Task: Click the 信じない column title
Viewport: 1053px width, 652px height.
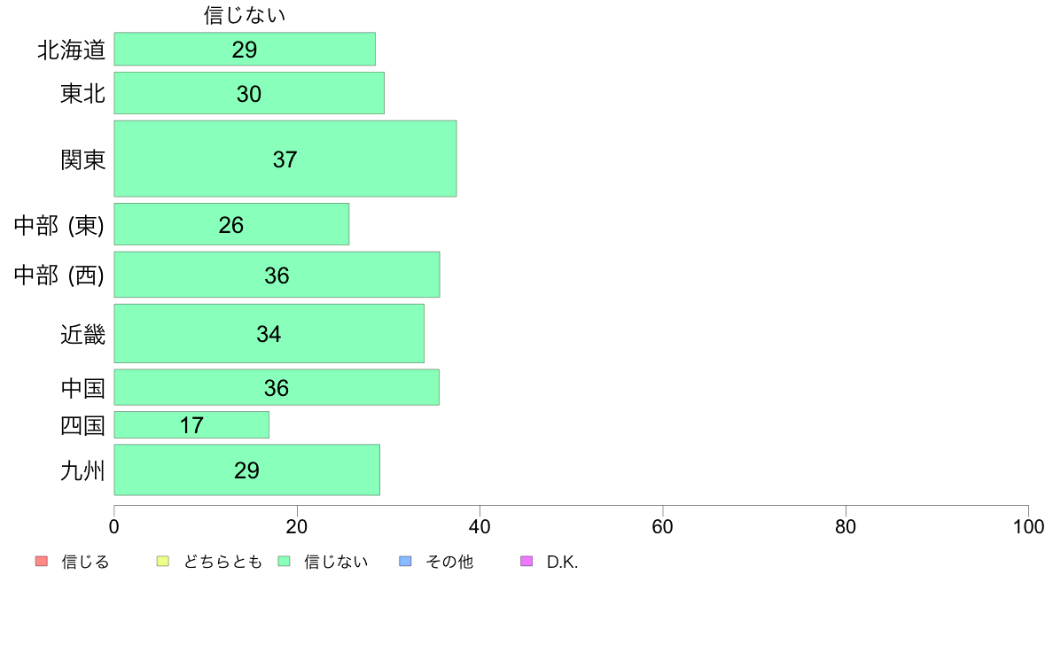Action: tap(245, 15)
